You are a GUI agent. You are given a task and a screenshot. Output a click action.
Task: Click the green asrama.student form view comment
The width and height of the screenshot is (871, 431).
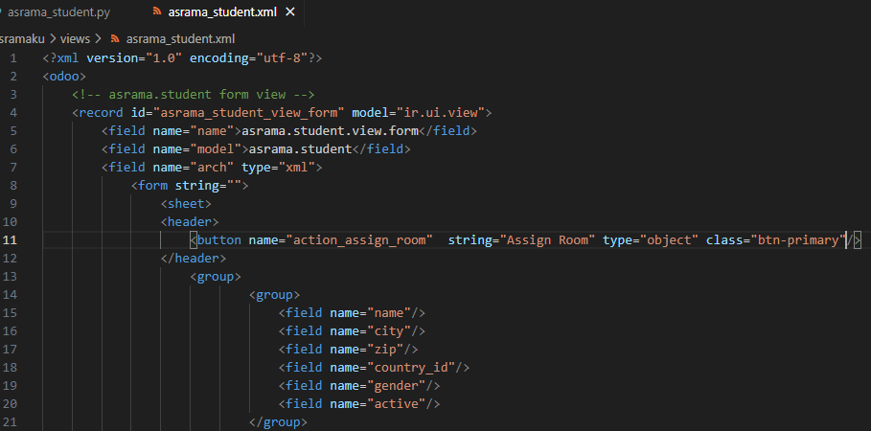tap(194, 95)
